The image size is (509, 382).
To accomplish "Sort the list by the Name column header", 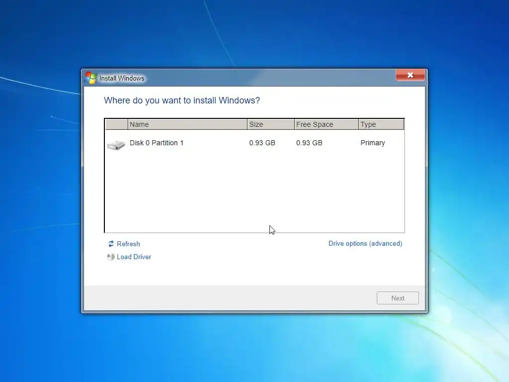I will click(x=187, y=124).
